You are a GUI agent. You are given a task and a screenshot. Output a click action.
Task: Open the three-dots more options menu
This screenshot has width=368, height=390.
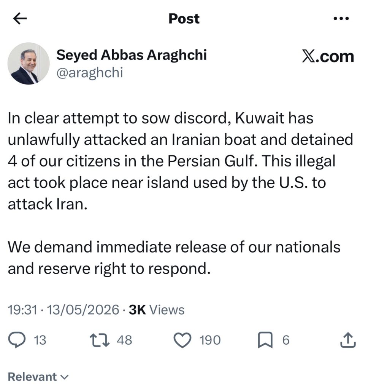coord(341,18)
